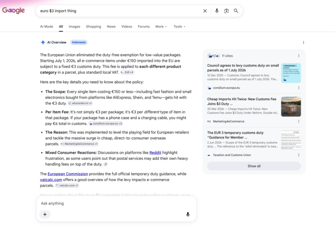The image size is (335, 230).
Task: Click the Show all sources button
Action: tap(254, 166)
